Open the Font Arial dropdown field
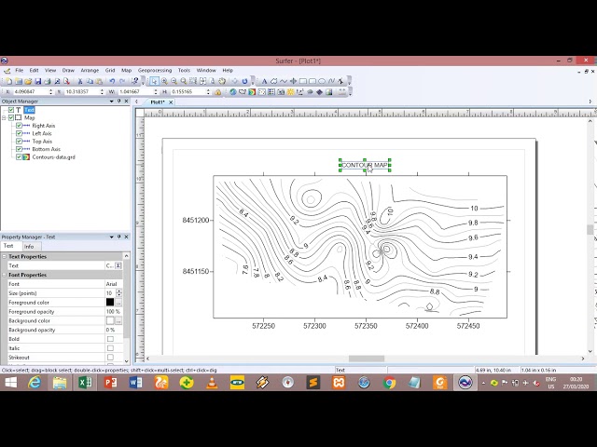 click(113, 284)
